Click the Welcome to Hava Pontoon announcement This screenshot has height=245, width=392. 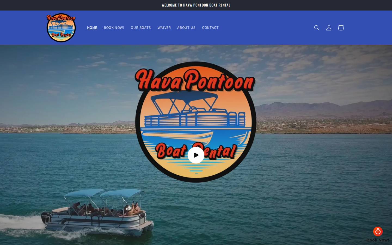point(196,5)
